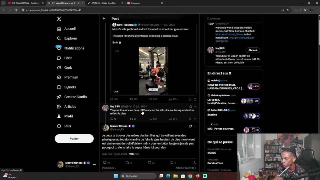Viewport: 320px width, 180px height.
Task: Open Pertinence sort dropdown
Action: [x=109, y=168]
